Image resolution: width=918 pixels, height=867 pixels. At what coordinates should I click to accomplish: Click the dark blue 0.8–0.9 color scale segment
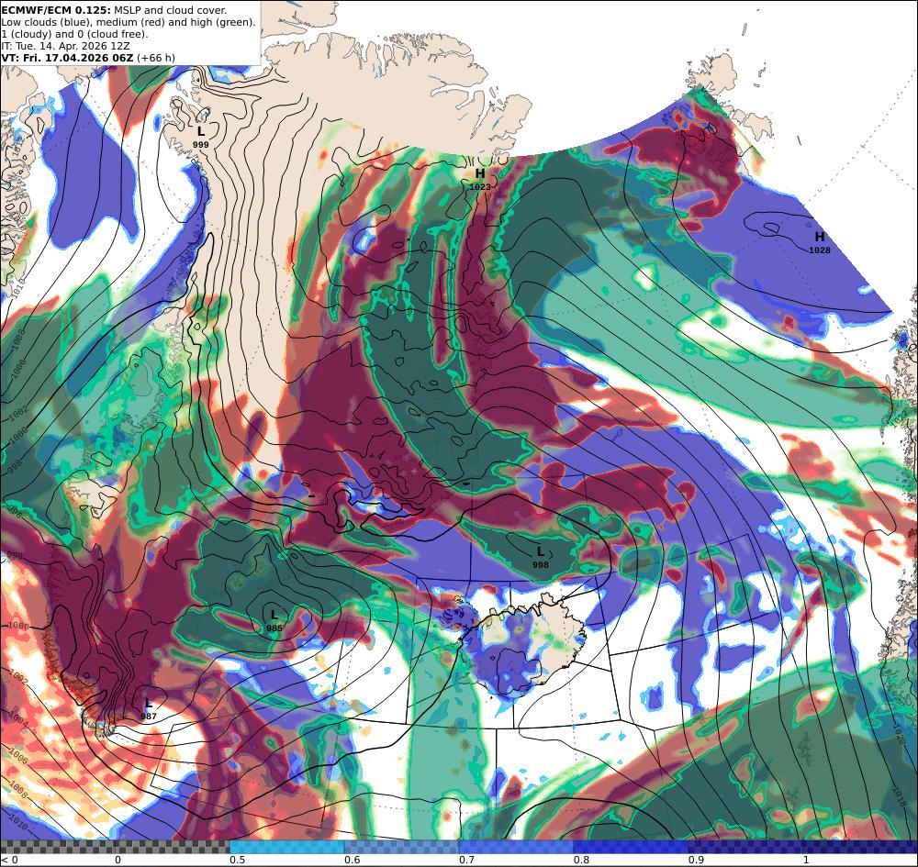point(632,847)
